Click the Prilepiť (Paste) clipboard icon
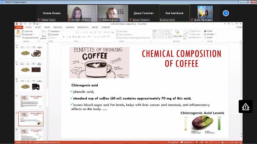 point(18,33)
